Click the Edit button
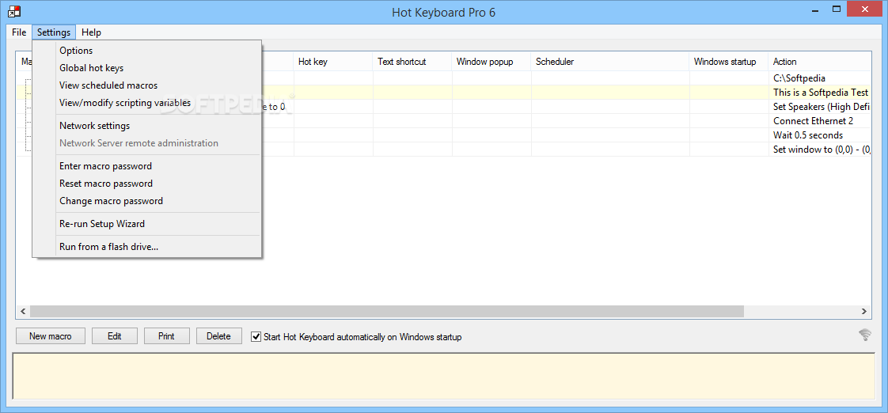 point(115,336)
